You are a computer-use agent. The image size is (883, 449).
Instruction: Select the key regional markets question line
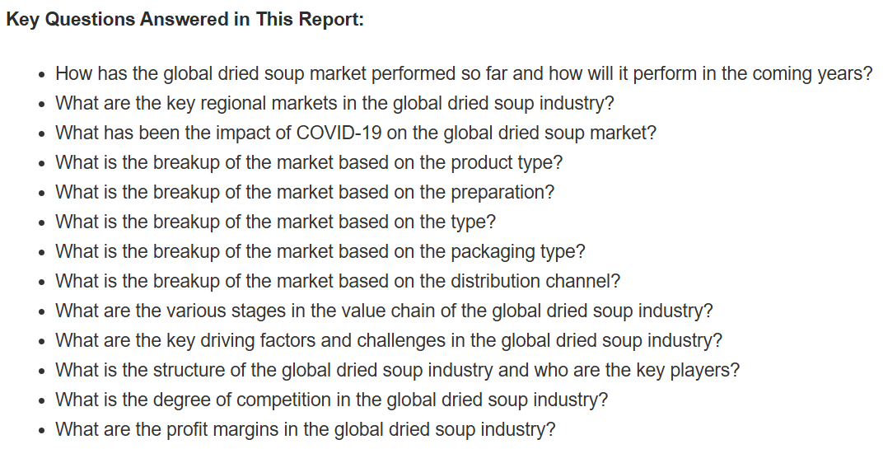coord(334,104)
